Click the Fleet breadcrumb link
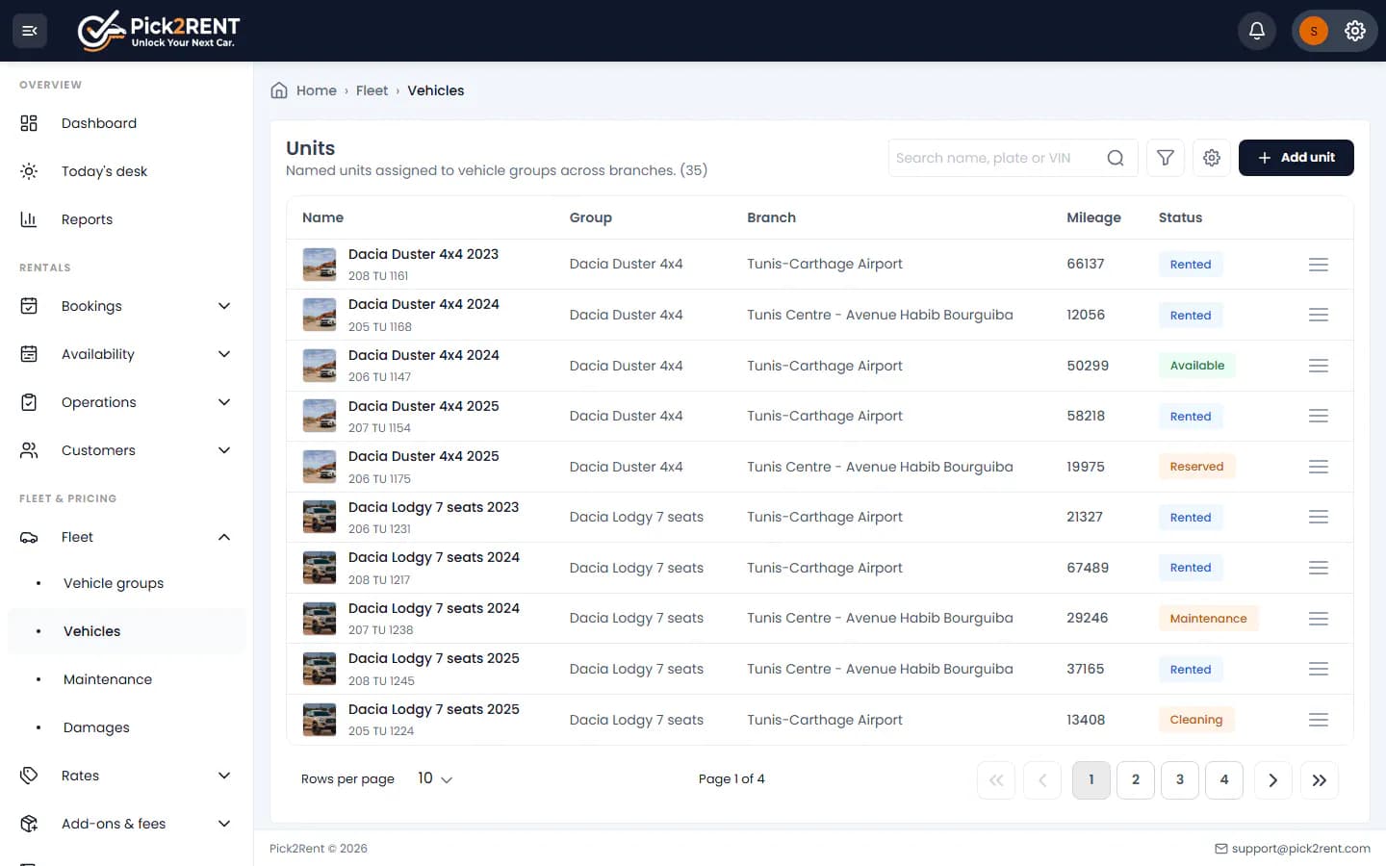The height and width of the screenshot is (866, 1386). click(372, 90)
